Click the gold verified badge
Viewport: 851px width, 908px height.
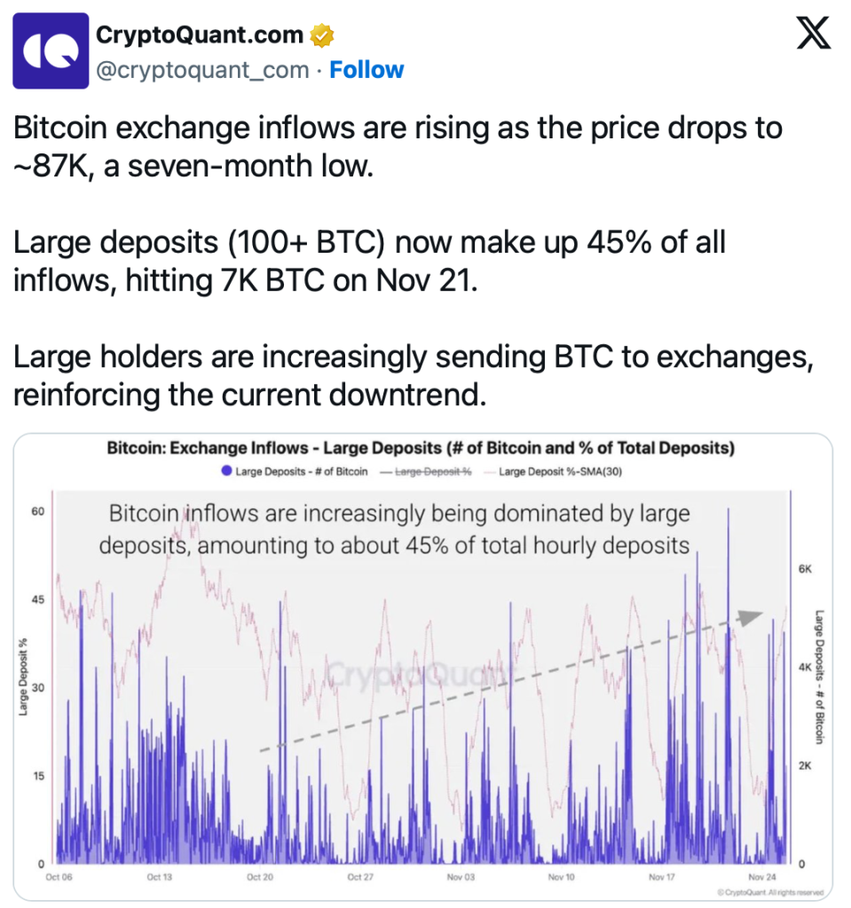point(321,36)
